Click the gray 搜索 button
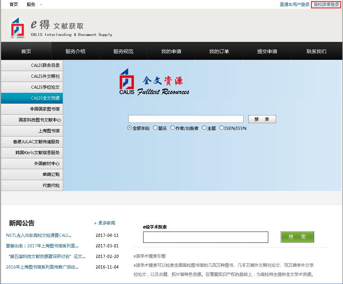The height and width of the screenshot is (284, 343). click(262, 119)
